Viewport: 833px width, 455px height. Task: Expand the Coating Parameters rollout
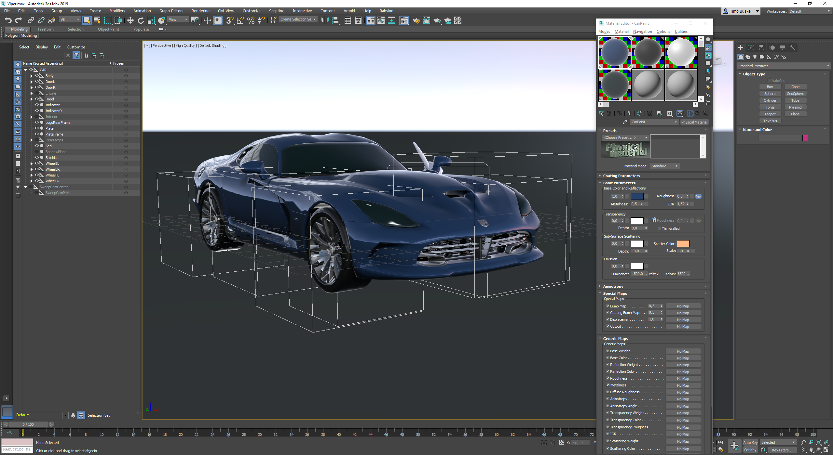[621, 176]
